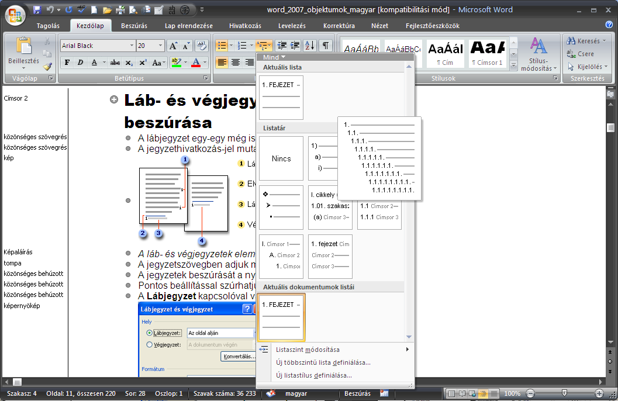618x401 pixels.
Task: Open the Tagolás tab
Action: tap(48, 26)
